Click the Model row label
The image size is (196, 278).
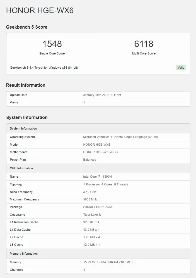[x=14, y=145]
